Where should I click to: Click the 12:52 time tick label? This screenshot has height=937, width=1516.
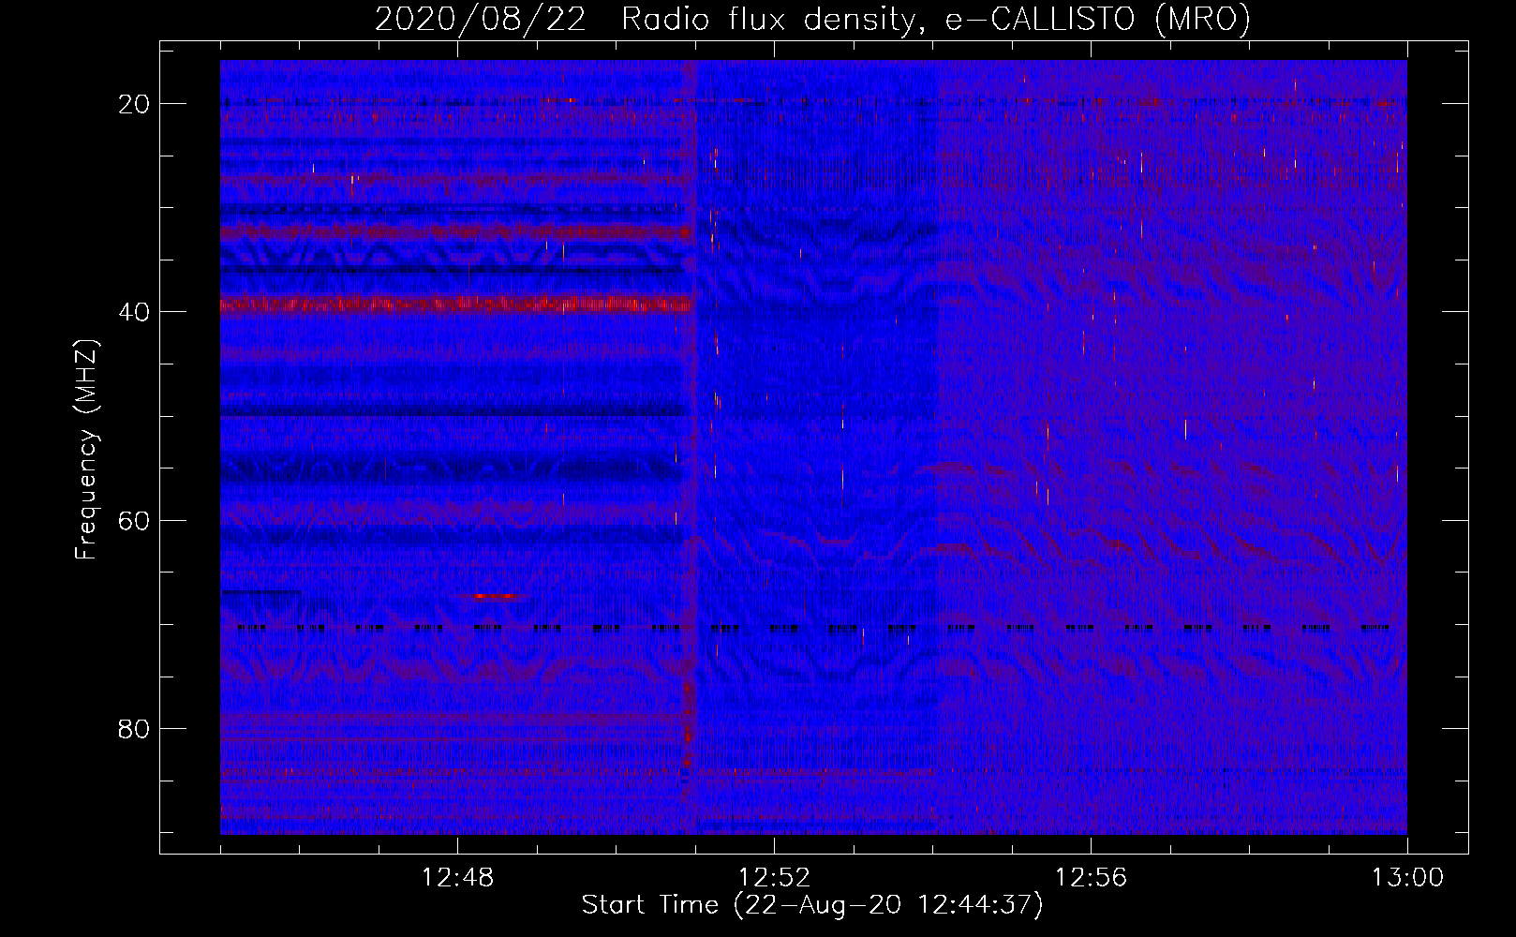coord(774,878)
